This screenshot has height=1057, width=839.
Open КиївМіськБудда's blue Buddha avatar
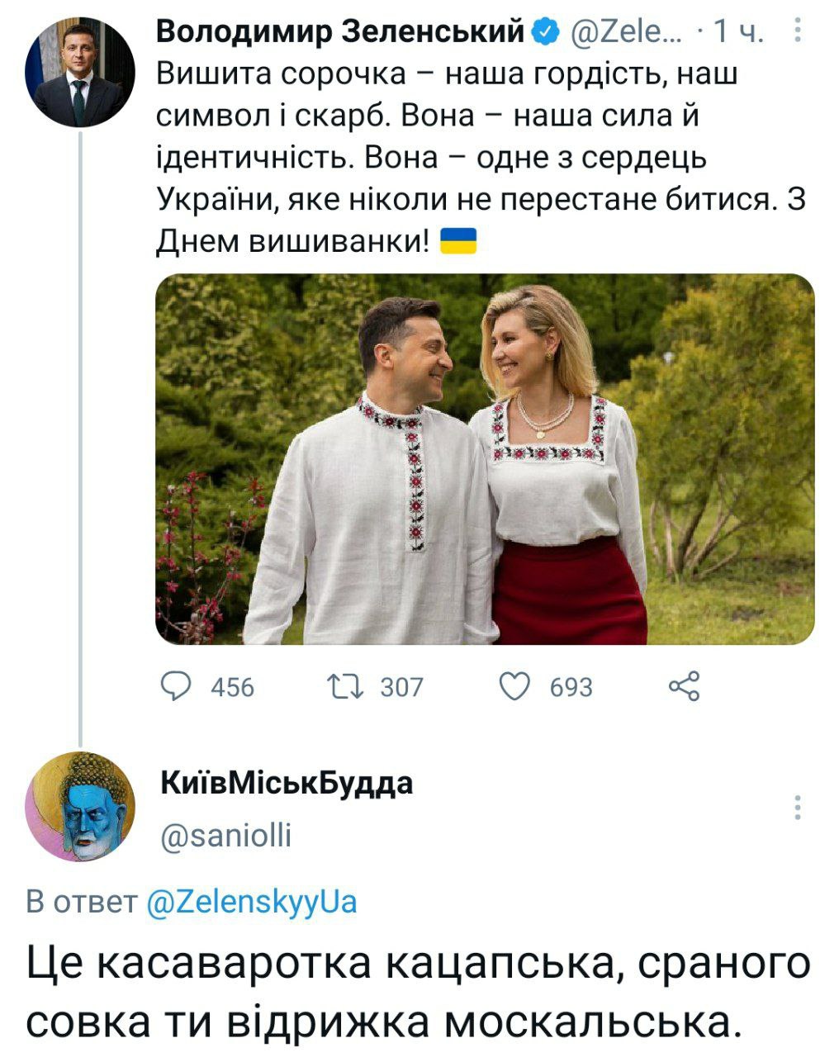coord(79,806)
